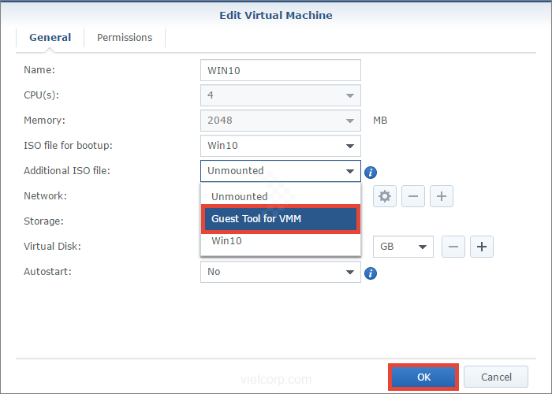
Task: Open network settings gear icon
Action: [x=385, y=196]
